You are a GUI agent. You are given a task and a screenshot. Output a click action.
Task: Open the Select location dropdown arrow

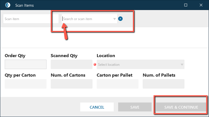(182, 65)
